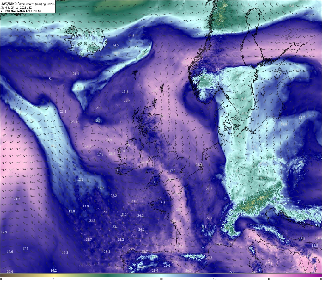Click the 21.0 value over Ireland
322x281 pixels.
pos(122,151)
